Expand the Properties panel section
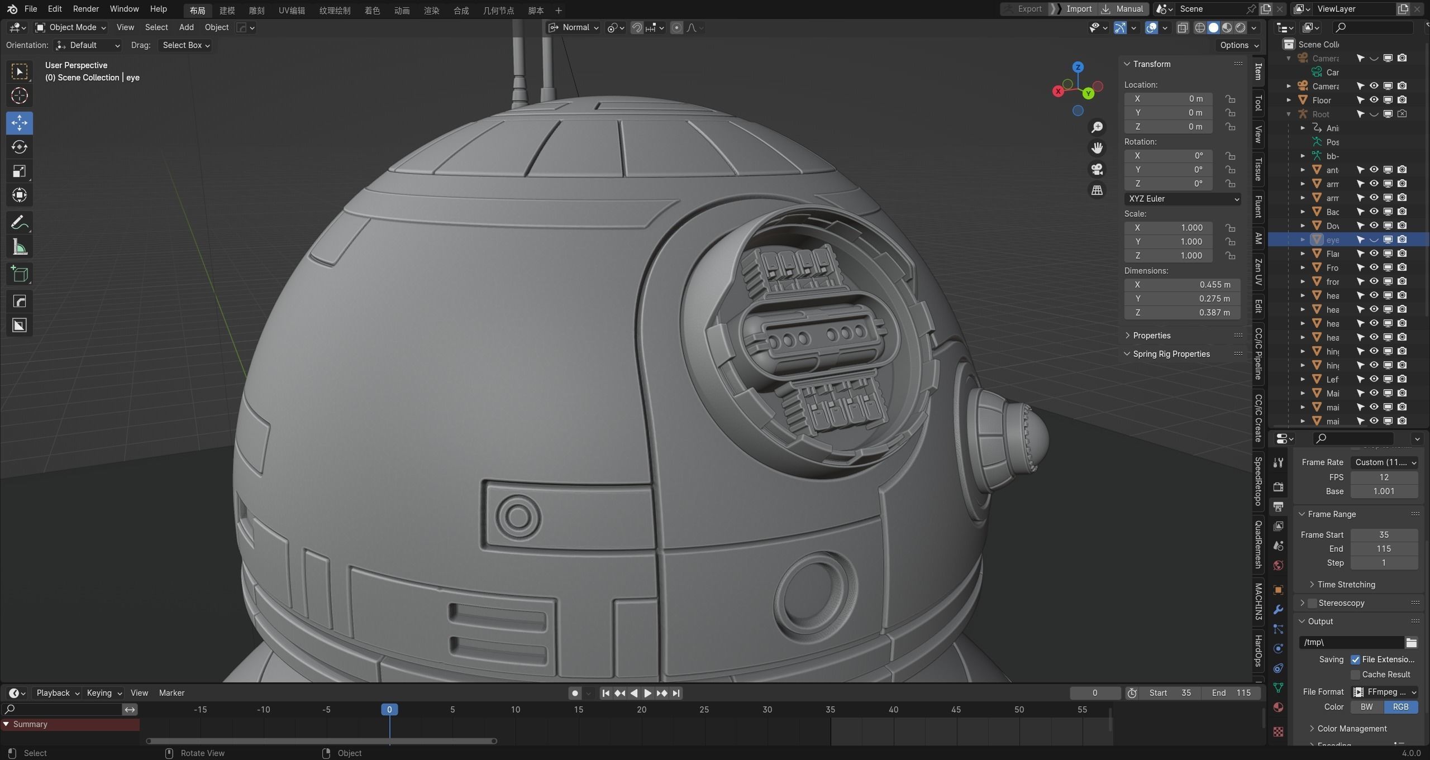This screenshot has width=1430, height=760. point(1151,336)
